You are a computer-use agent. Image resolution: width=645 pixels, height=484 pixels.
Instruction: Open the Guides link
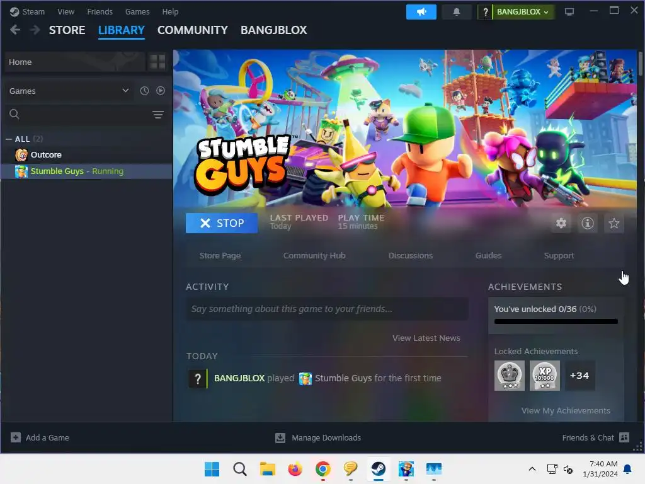tap(488, 256)
